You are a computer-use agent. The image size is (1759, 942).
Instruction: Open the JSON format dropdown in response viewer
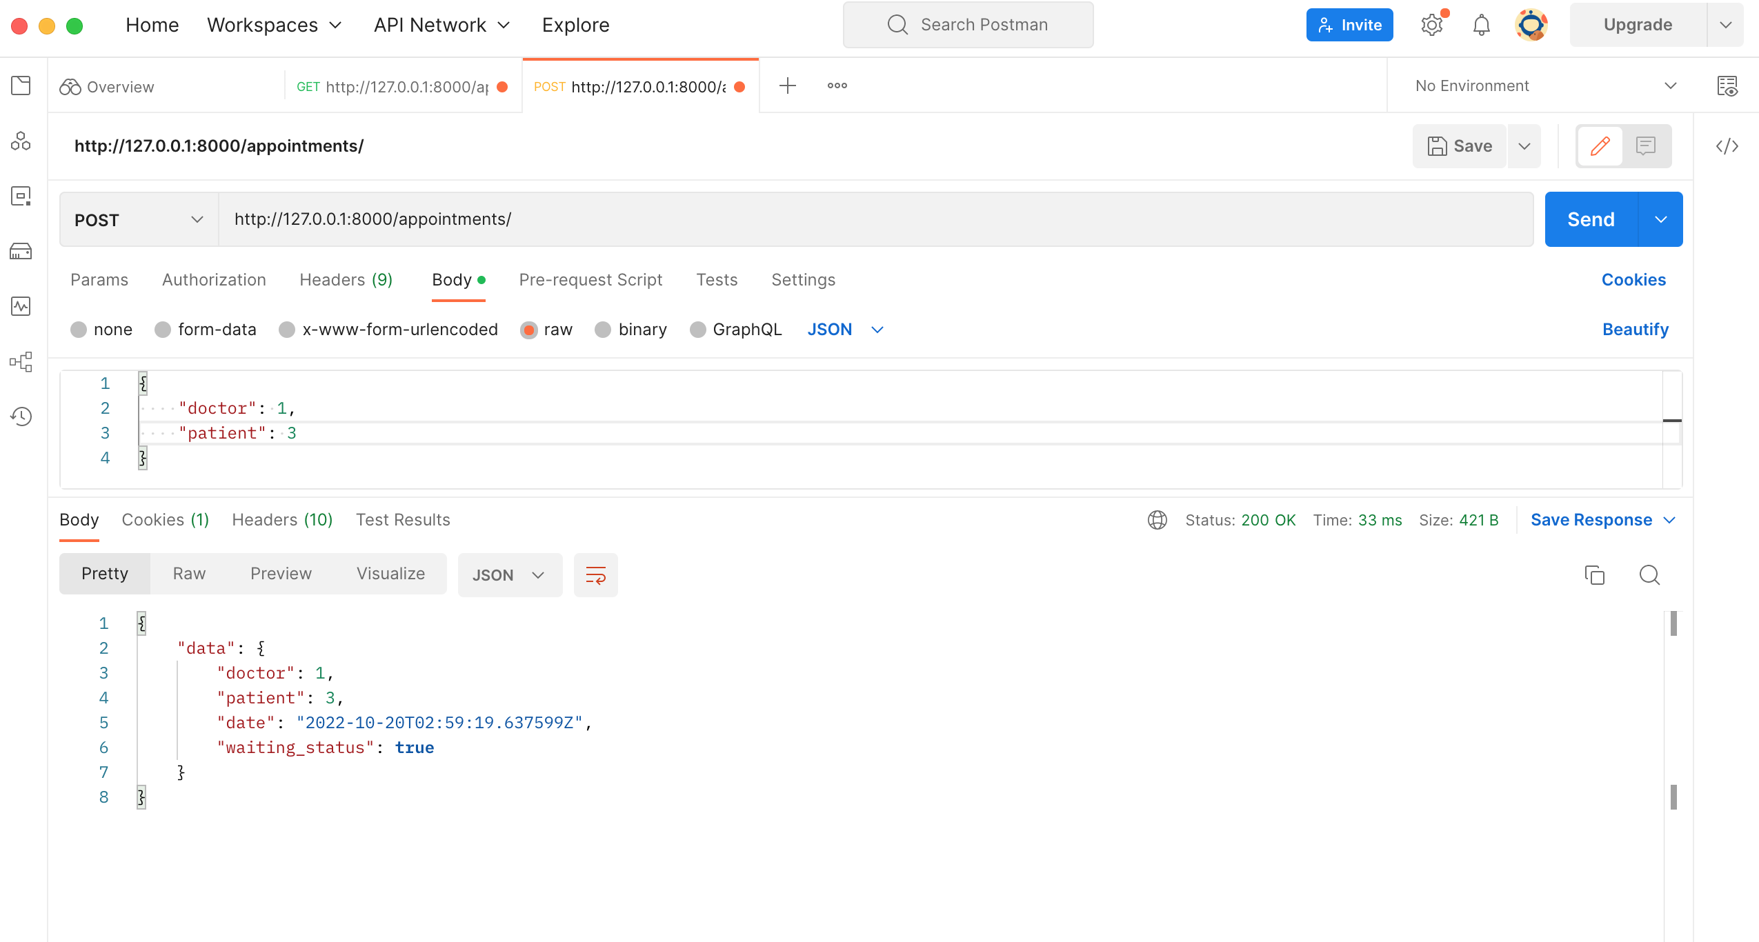(x=509, y=574)
